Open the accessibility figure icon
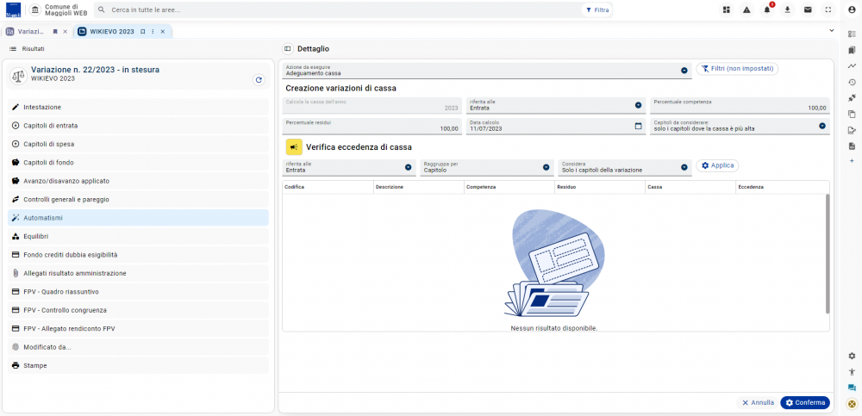The width and height of the screenshot is (862, 416). (853, 372)
